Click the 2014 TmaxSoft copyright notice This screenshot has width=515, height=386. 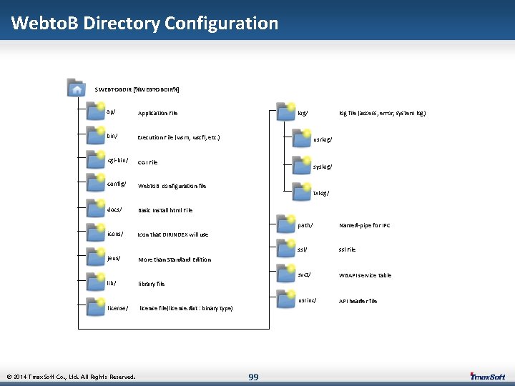[x=71, y=377]
